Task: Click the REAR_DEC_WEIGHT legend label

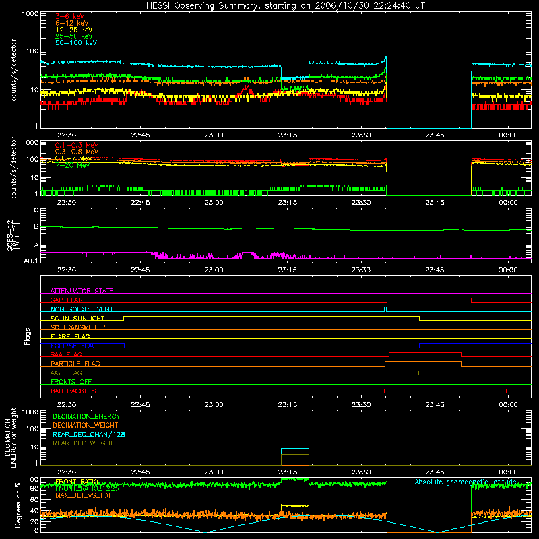Action: point(83,443)
